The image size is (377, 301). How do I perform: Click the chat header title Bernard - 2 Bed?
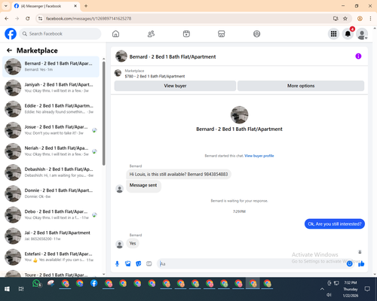[173, 56]
